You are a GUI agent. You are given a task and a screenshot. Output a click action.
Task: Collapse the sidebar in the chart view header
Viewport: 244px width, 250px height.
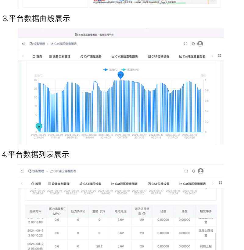(x=23, y=44)
